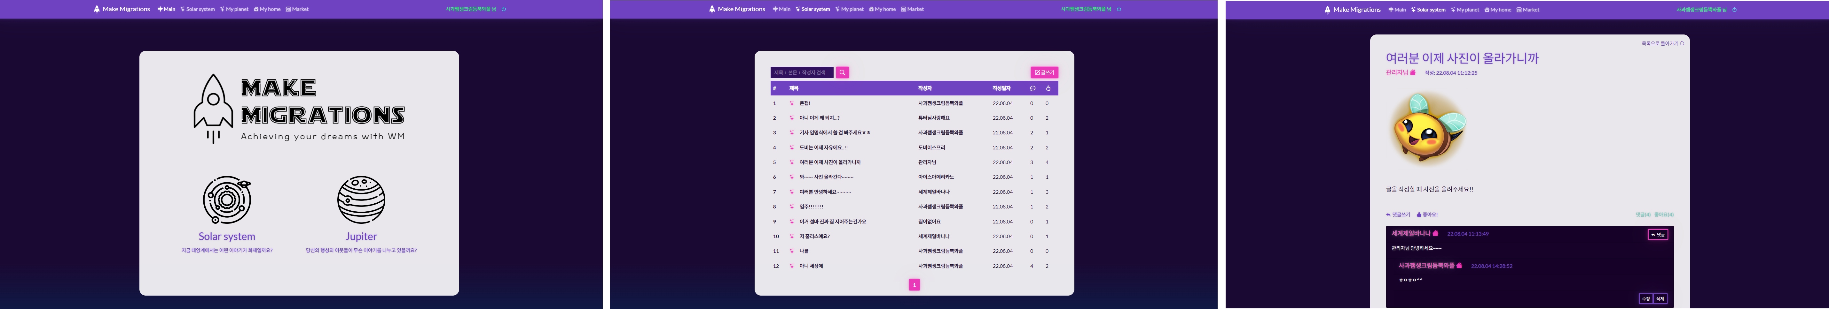Open Market in home page panel navbar
The width and height of the screenshot is (1829, 309).
click(297, 9)
